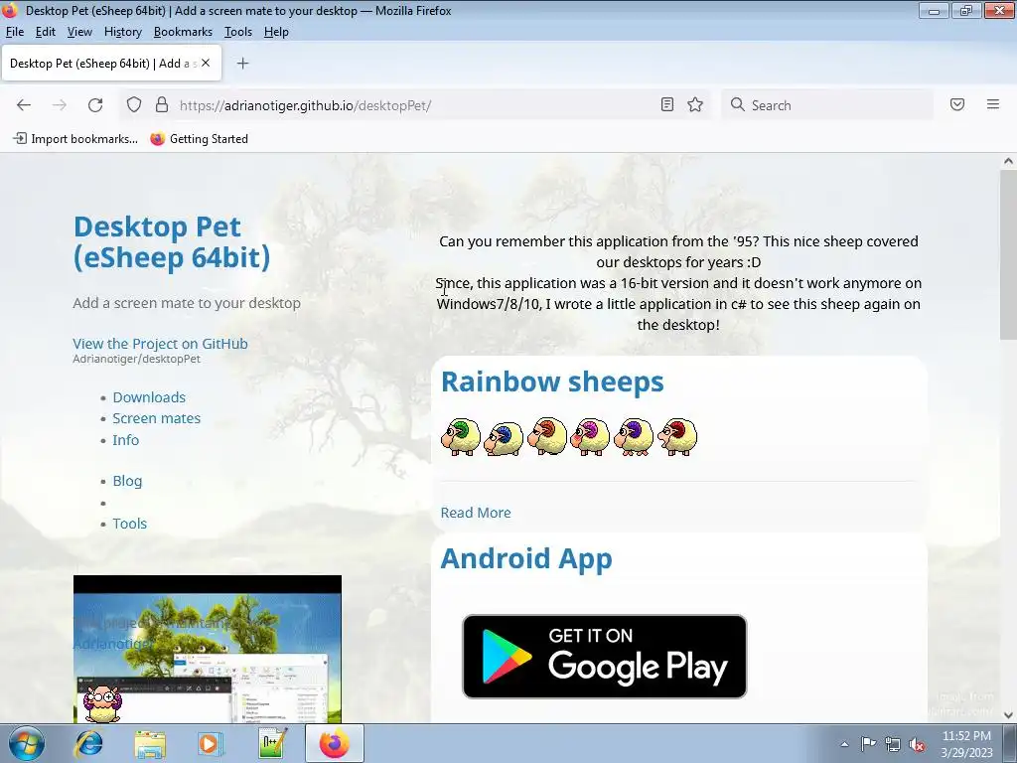The image size is (1017, 763).
Task: Open Firefox application hamburger menu
Action: (x=993, y=104)
